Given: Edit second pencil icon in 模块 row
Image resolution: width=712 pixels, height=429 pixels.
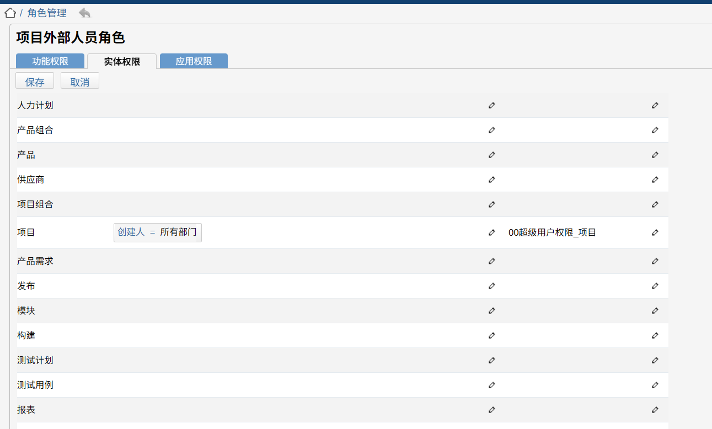Looking at the screenshot, I should pos(655,311).
